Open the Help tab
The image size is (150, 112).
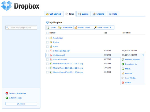[113, 14]
